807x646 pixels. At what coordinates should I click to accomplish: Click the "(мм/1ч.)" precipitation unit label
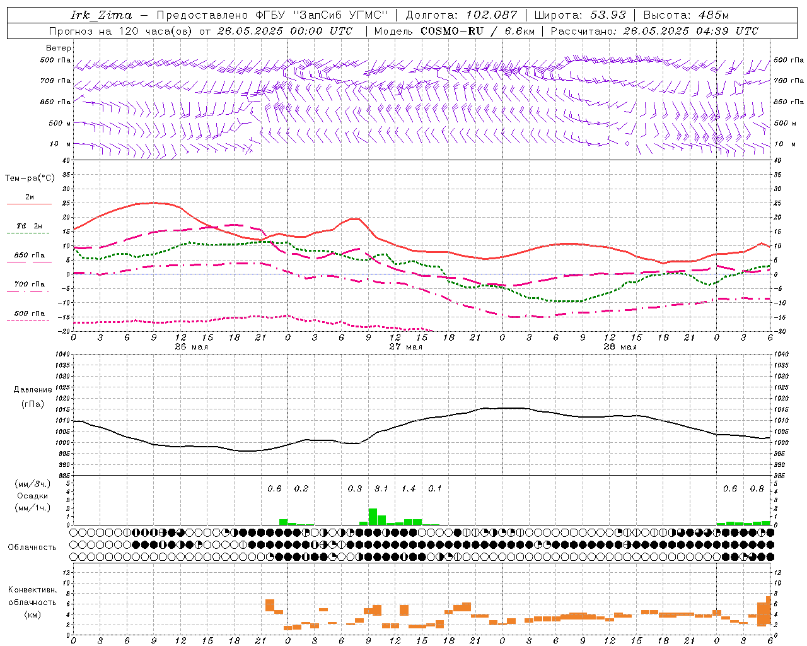pos(33,508)
